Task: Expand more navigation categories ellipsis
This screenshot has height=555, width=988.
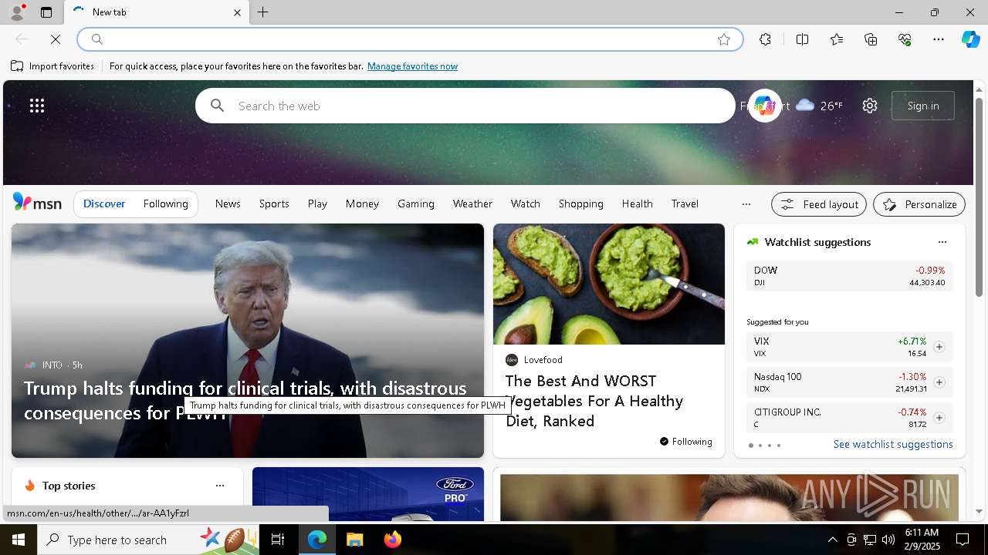Action: [x=746, y=204]
